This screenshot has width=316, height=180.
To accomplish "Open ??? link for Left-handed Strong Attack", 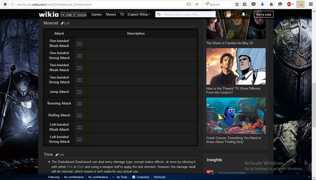I will (x=79, y=139).
